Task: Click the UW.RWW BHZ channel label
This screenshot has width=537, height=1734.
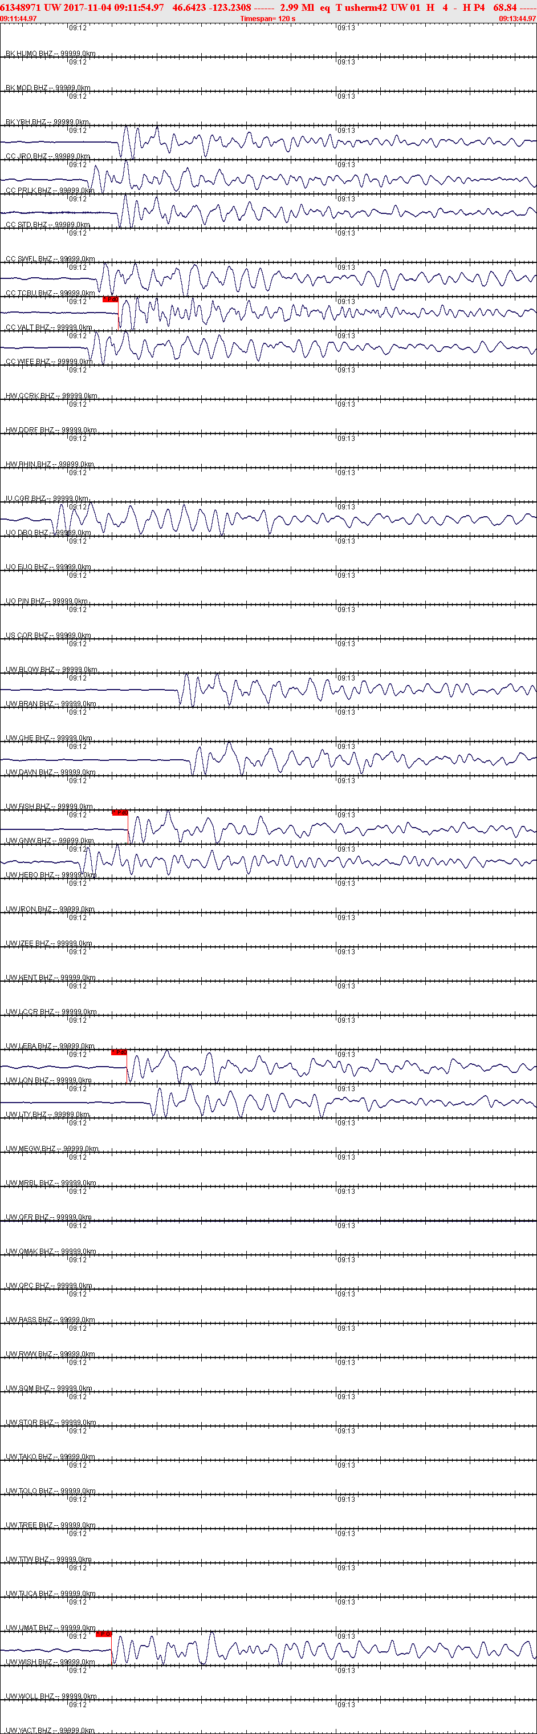Action: [50, 1354]
